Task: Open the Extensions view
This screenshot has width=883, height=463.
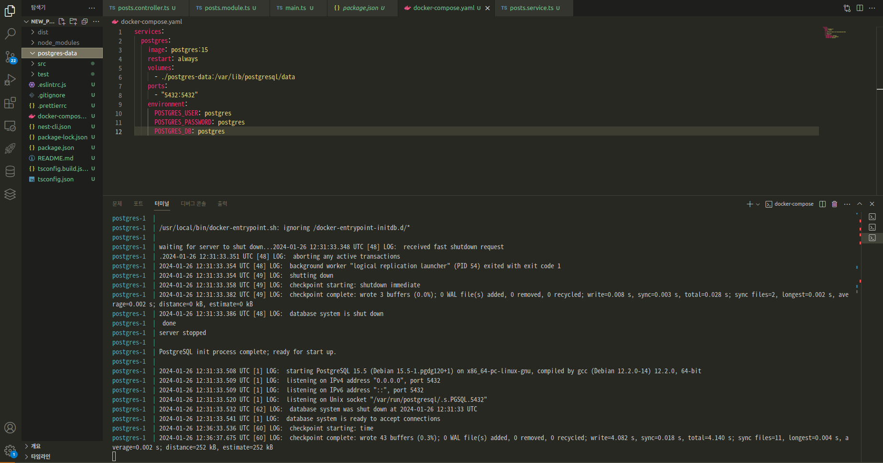Action: [x=10, y=103]
